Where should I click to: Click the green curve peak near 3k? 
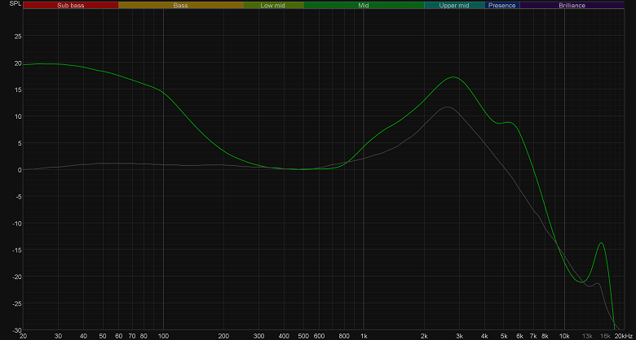pyautogui.click(x=453, y=77)
